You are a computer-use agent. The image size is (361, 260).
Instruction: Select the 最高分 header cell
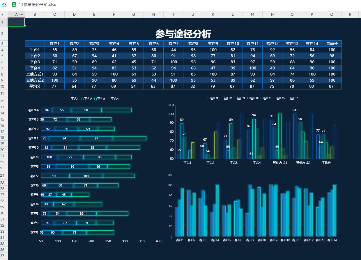[x=332, y=44]
